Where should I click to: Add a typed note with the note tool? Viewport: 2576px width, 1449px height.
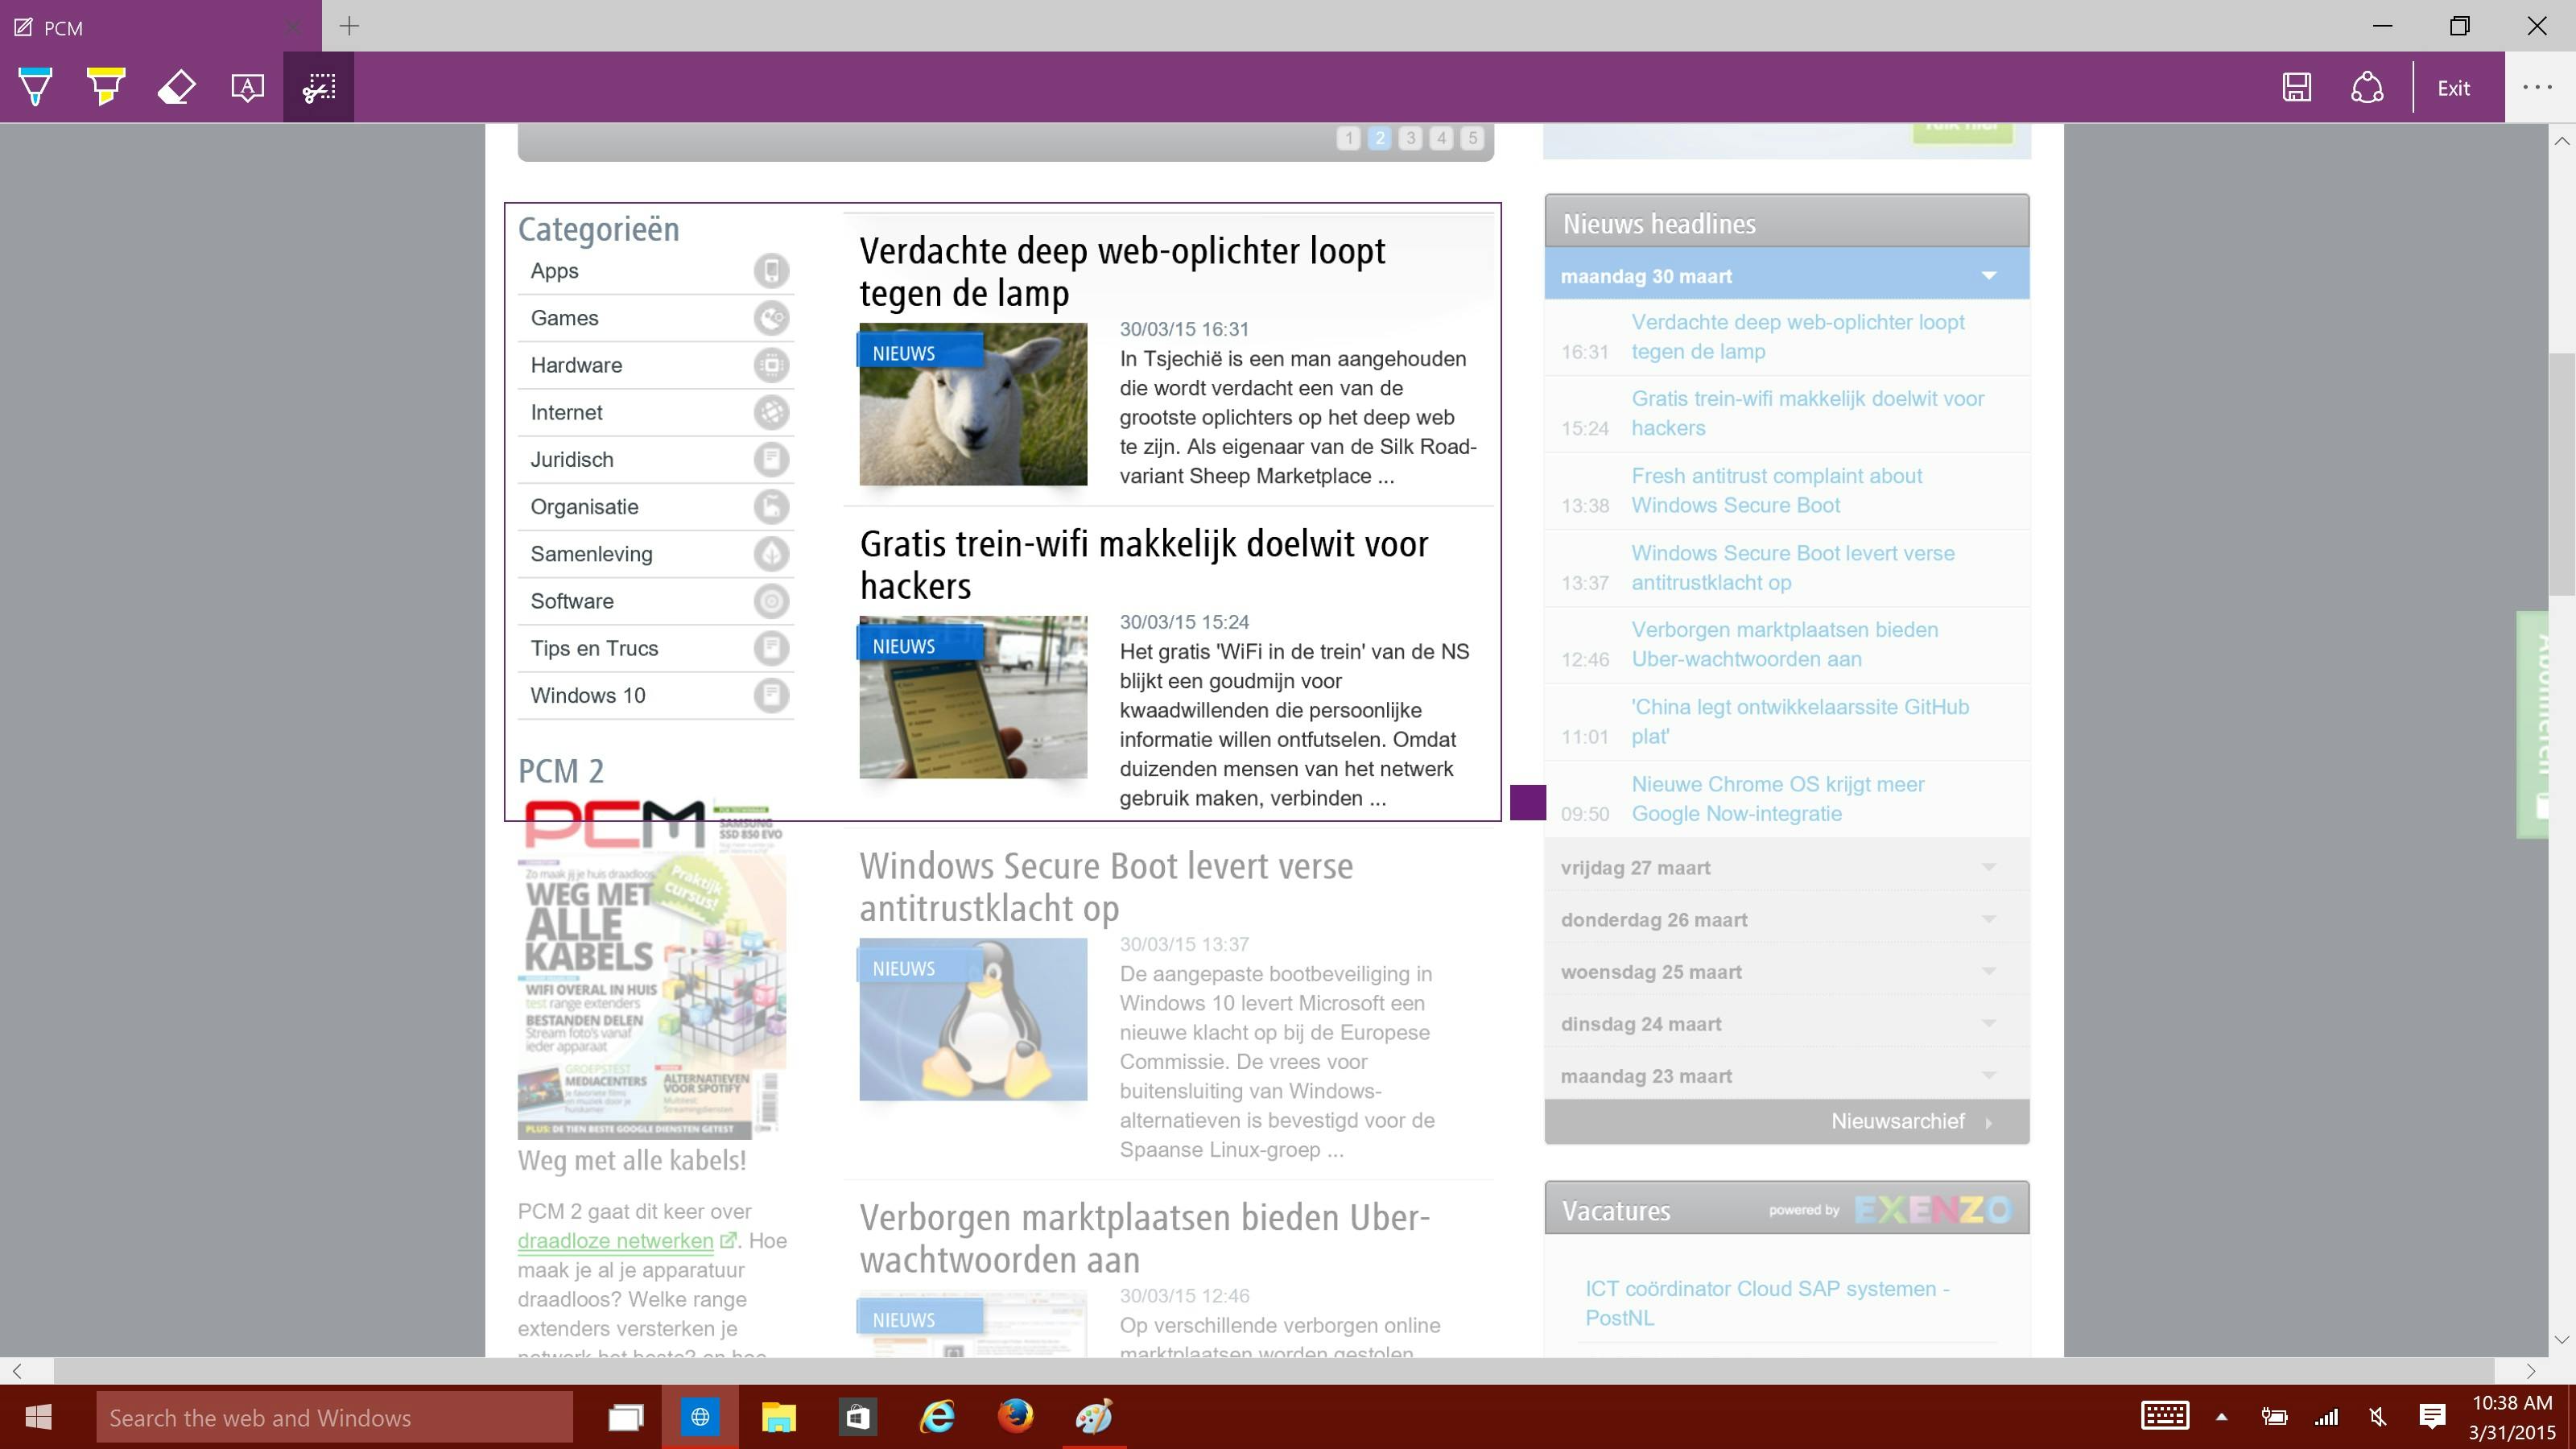(246, 87)
